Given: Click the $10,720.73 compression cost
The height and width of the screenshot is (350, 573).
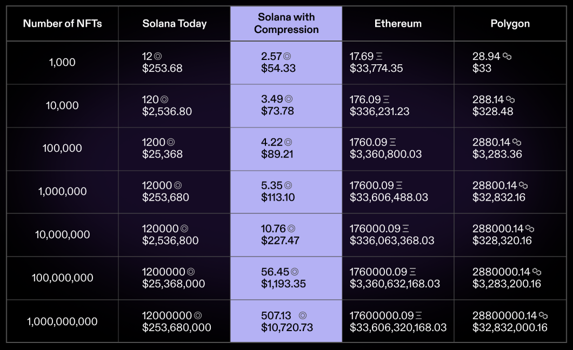Looking at the screenshot, I should point(287,327).
